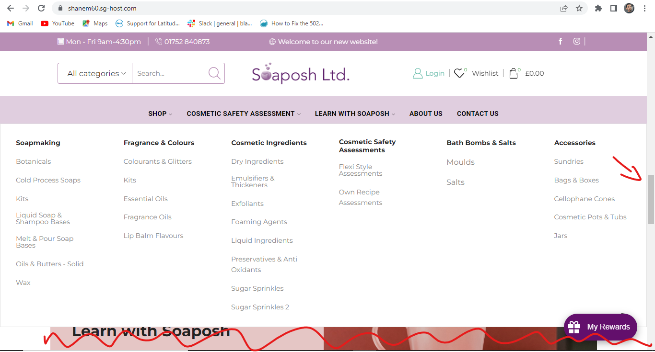Image resolution: width=655 pixels, height=352 pixels.
Task: Open Emulsifiers & Thickeners link
Action: click(x=253, y=182)
